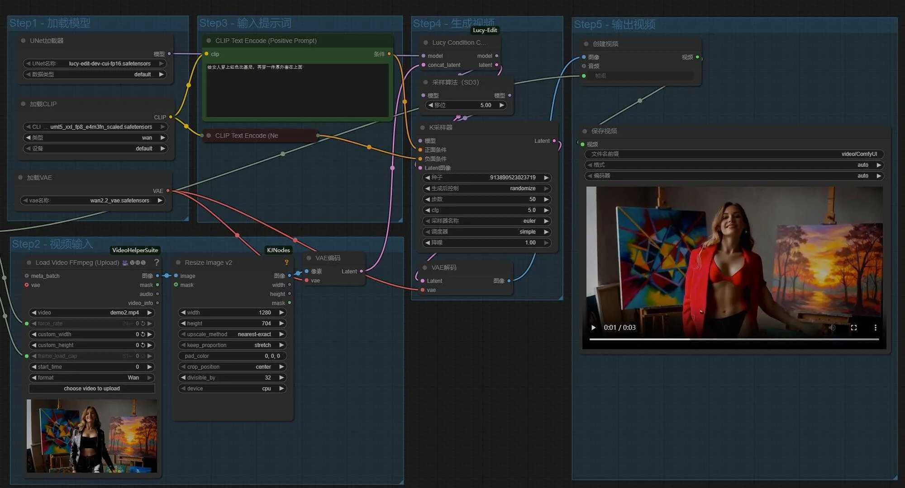Image resolution: width=905 pixels, height=488 pixels.
Task: Click the video playback progress bar
Action: pos(734,339)
